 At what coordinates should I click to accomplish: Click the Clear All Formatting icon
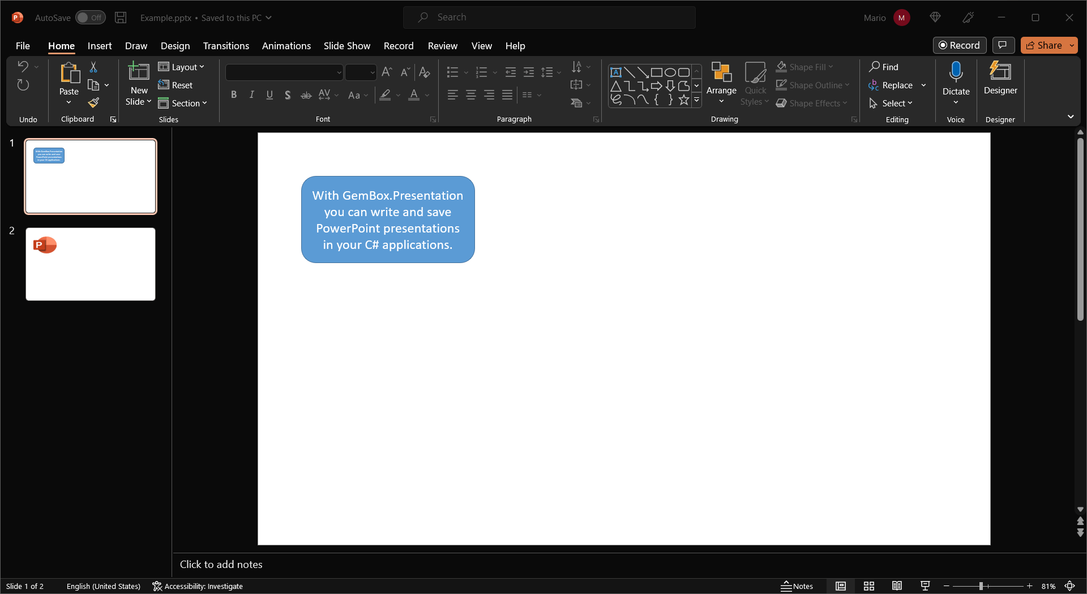tap(424, 72)
